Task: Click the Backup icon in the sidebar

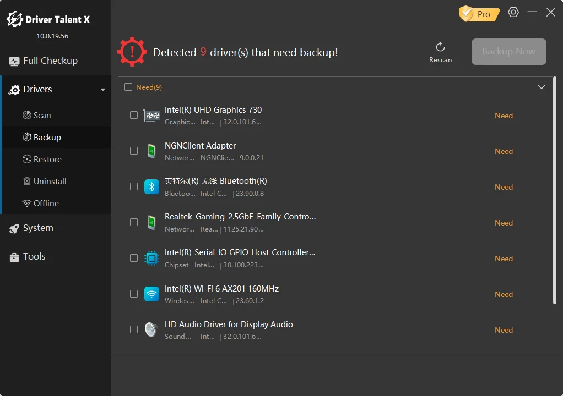Action: point(27,137)
